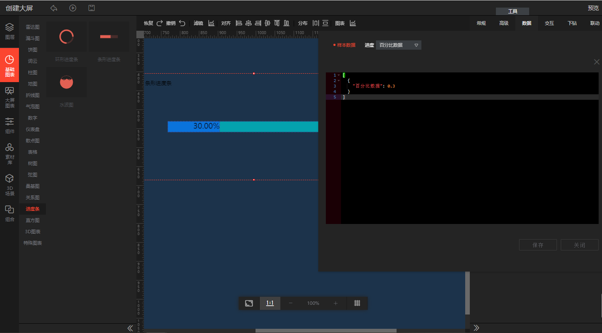
Task: Open the 组合 group section
Action: 10,213
